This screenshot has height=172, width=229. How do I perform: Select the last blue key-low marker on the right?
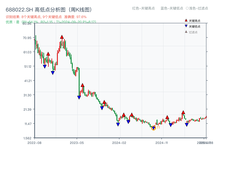(187, 125)
